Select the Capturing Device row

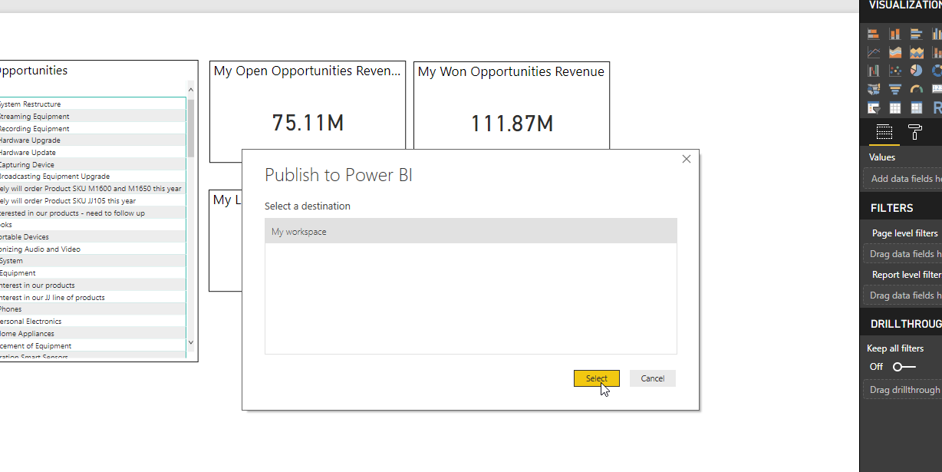pos(93,164)
